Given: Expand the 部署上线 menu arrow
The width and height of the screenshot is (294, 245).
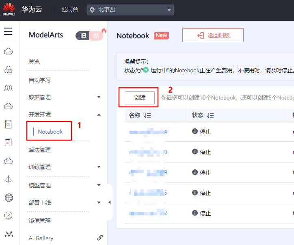Looking at the screenshot, I should point(99,202).
